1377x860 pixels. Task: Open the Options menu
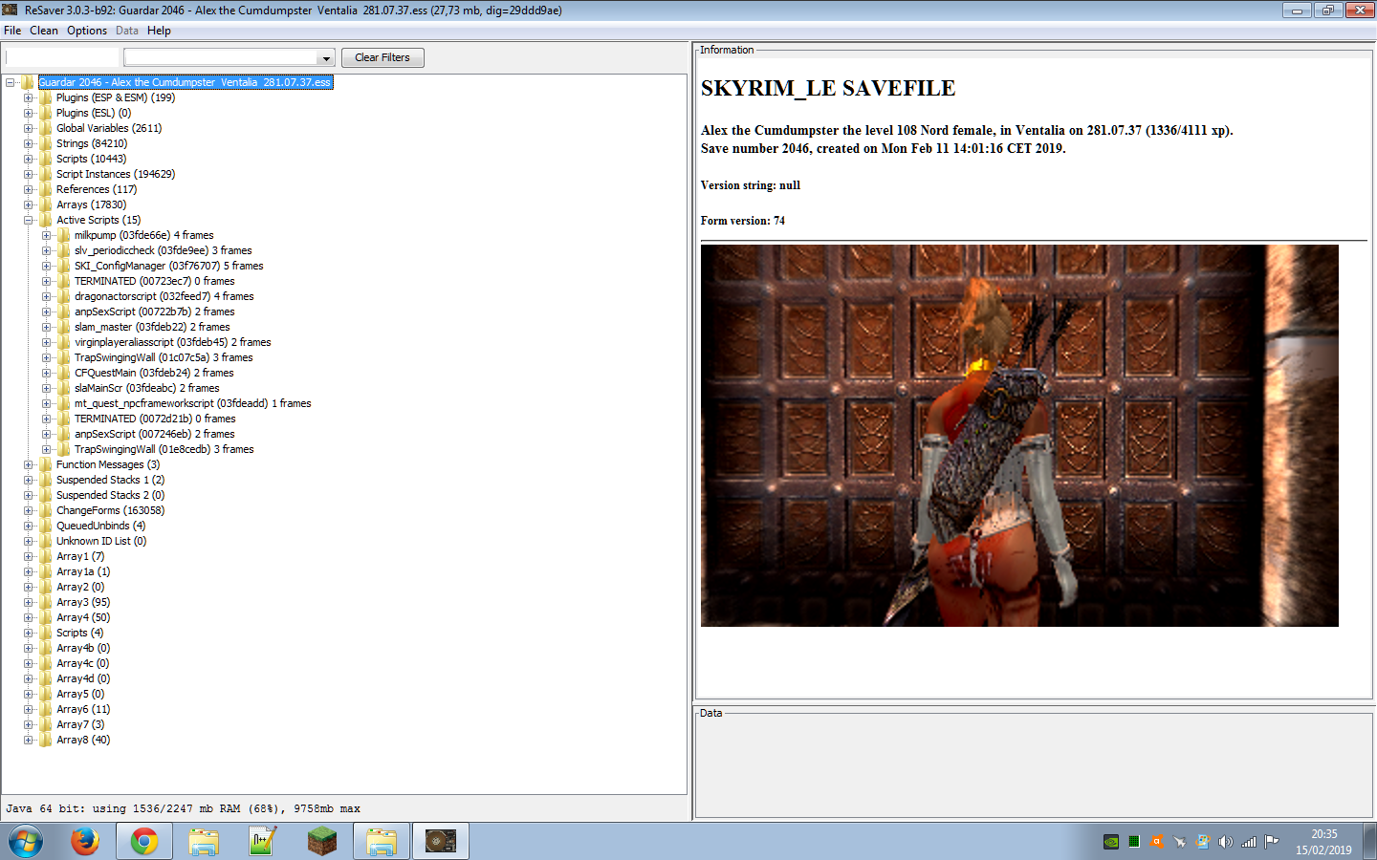coord(87,31)
